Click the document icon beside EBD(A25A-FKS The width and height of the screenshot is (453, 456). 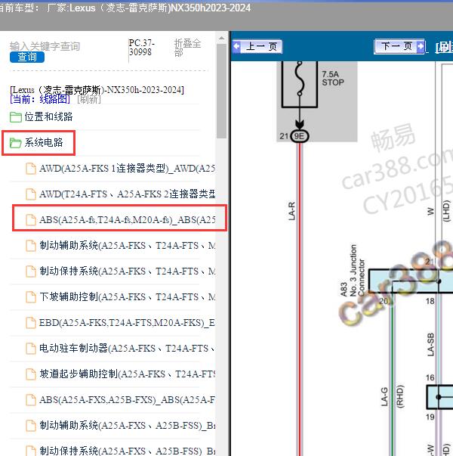coord(31,323)
